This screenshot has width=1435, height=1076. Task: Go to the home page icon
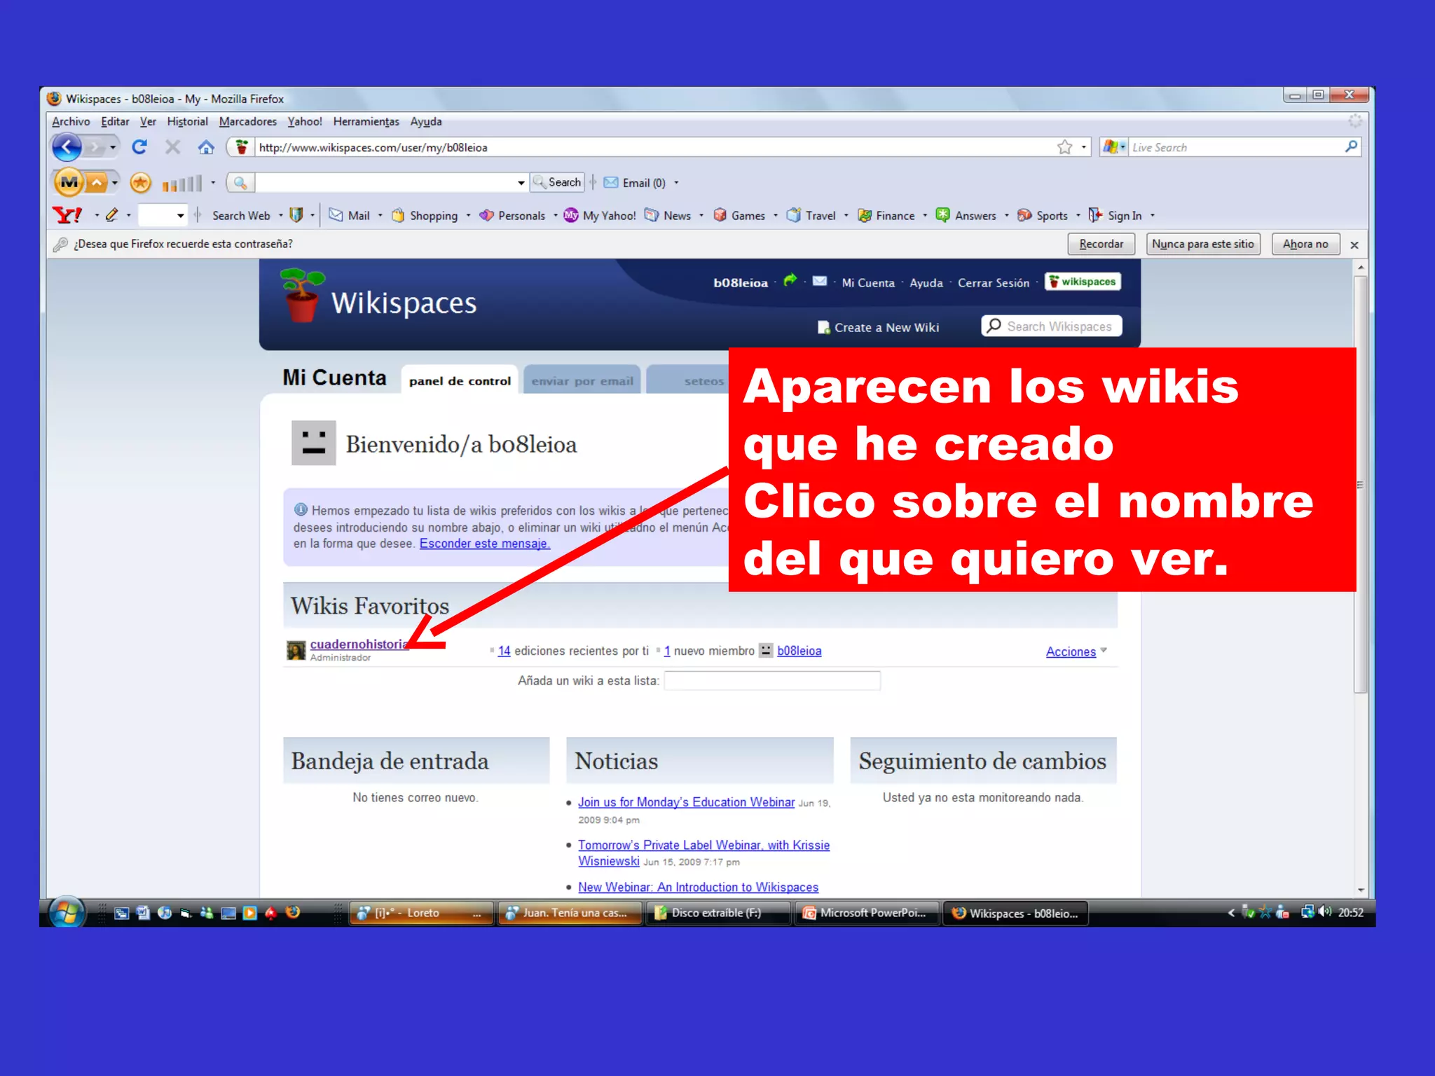pos(206,147)
